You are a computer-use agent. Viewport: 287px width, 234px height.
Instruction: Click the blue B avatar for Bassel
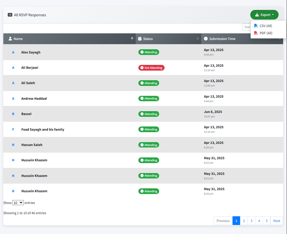click(13, 114)
